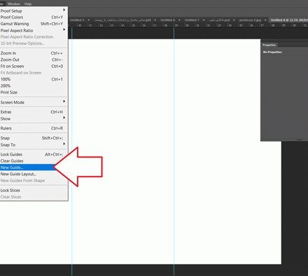Switch to the .psd document tab
Viewport: 308px width, 276px height.
click(x=219, y=20)
